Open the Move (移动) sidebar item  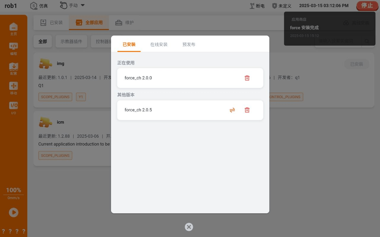pos(14,88)
